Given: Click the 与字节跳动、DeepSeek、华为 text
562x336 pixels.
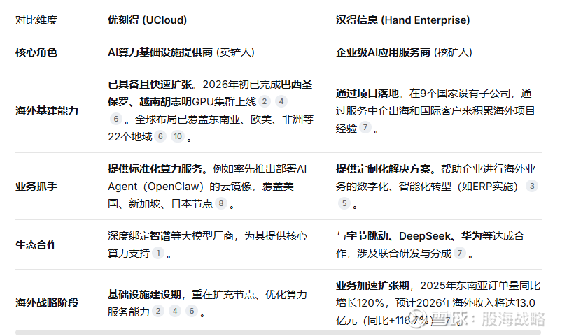Looking at the screenshot, I should (408, 236).
